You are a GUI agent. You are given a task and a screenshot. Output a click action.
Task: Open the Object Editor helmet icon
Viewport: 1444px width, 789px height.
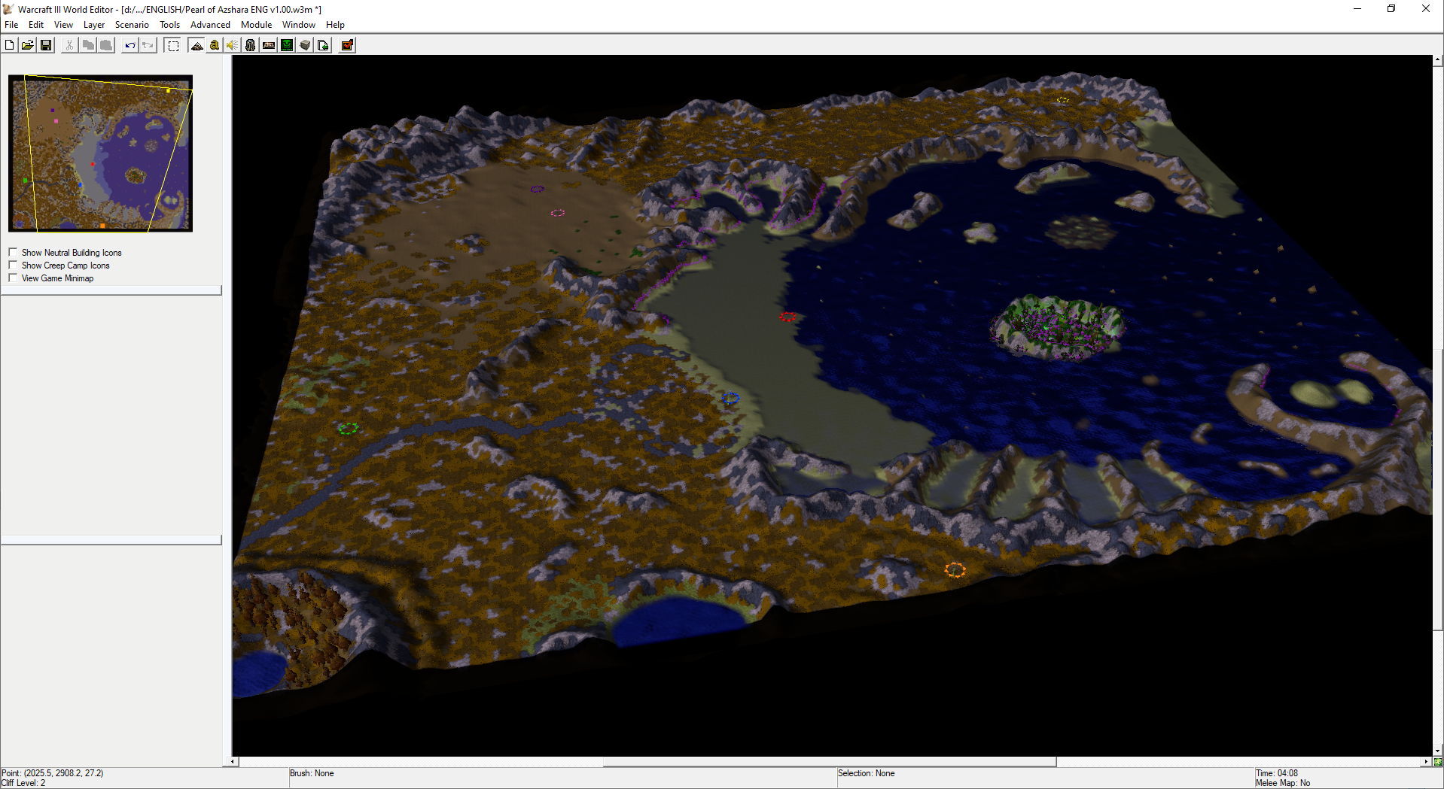point(251,45)
